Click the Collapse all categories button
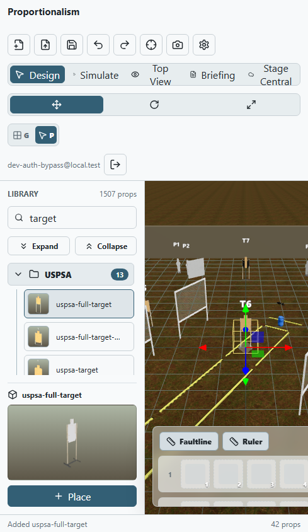 click(106, 246)
